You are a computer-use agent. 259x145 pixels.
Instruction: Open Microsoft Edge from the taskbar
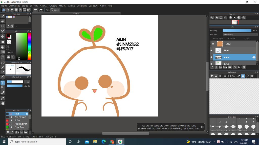point(103,142)
